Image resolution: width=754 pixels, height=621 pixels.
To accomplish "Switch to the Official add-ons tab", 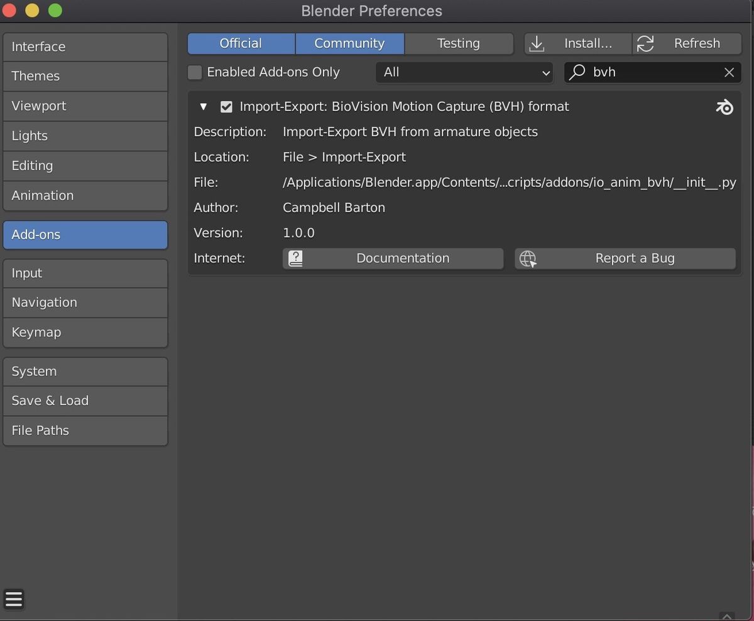I will (241, 43).
